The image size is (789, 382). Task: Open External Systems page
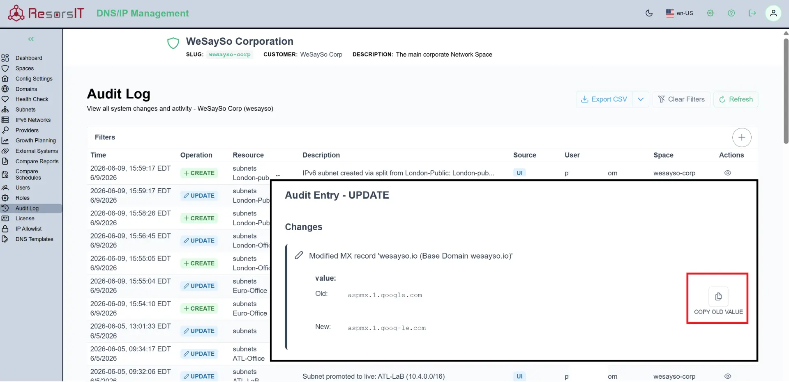37,151
